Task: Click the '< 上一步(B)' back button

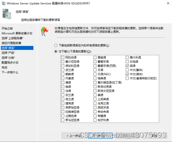Action: (74, 136)
